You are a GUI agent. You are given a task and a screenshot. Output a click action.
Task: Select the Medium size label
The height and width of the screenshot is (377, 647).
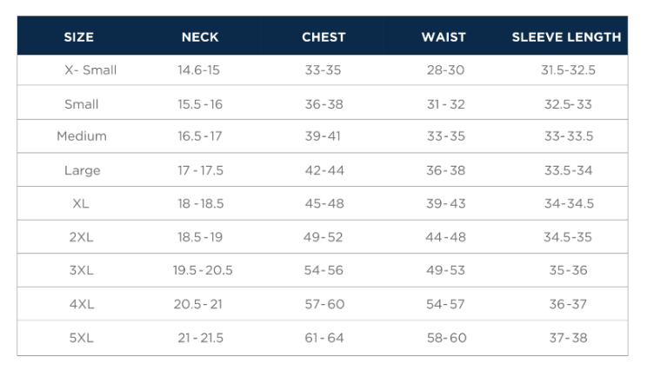(x=82, y=136)
